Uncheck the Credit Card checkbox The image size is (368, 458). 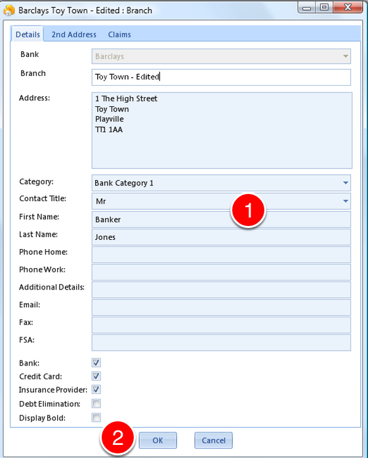coord(96,376)
